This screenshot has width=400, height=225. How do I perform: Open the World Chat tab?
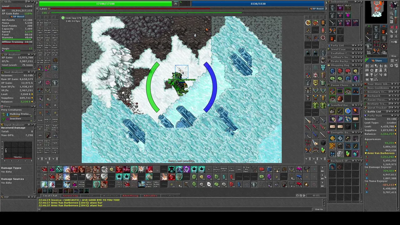[x=110, y=196]
